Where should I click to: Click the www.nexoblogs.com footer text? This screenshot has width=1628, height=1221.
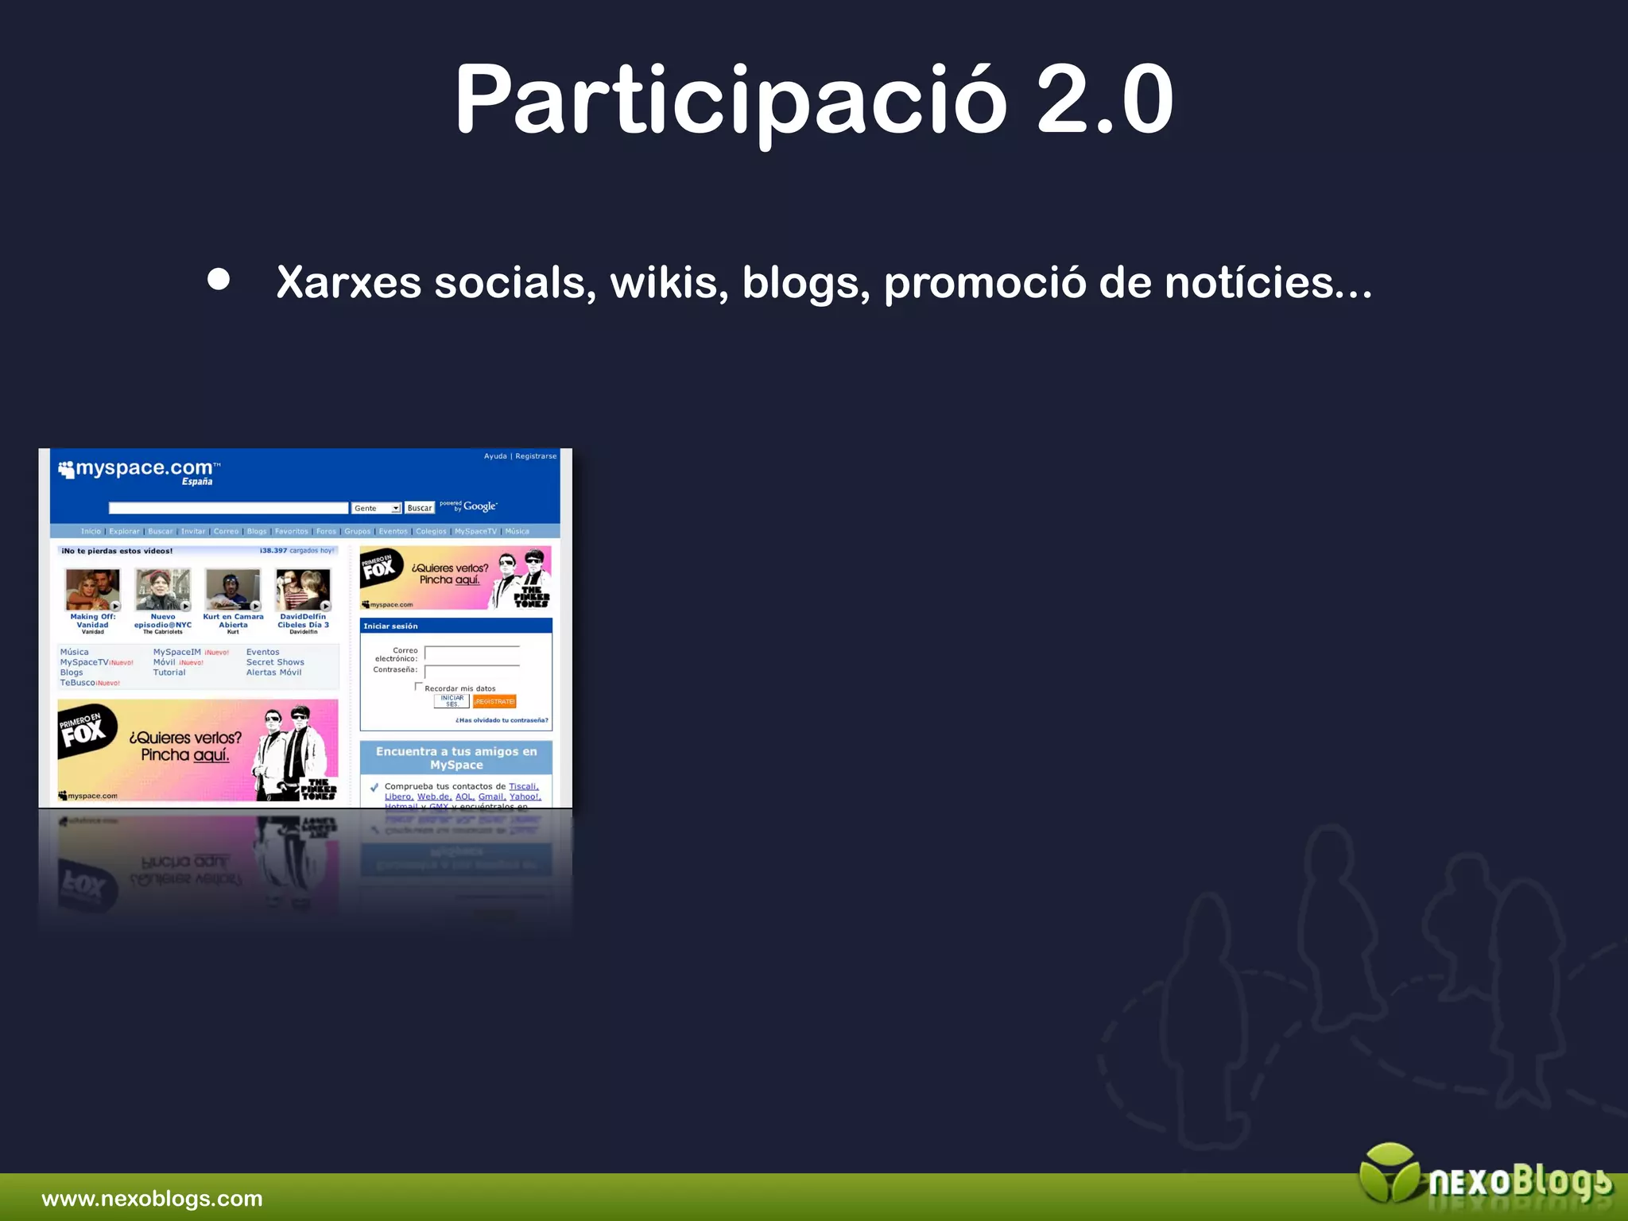click(x=152, y=1199)
